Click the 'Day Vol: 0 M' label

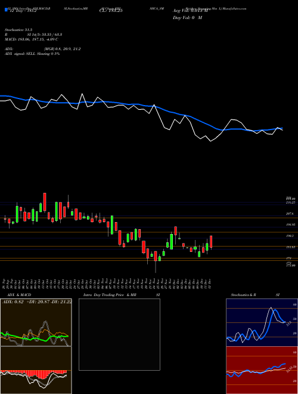coord(187,18)
